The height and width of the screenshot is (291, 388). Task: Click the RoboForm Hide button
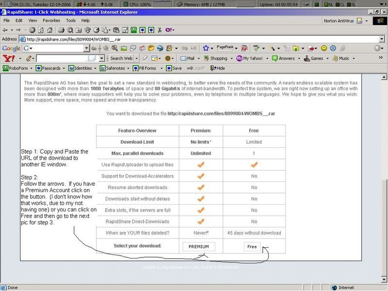click(x=217, y=68)
